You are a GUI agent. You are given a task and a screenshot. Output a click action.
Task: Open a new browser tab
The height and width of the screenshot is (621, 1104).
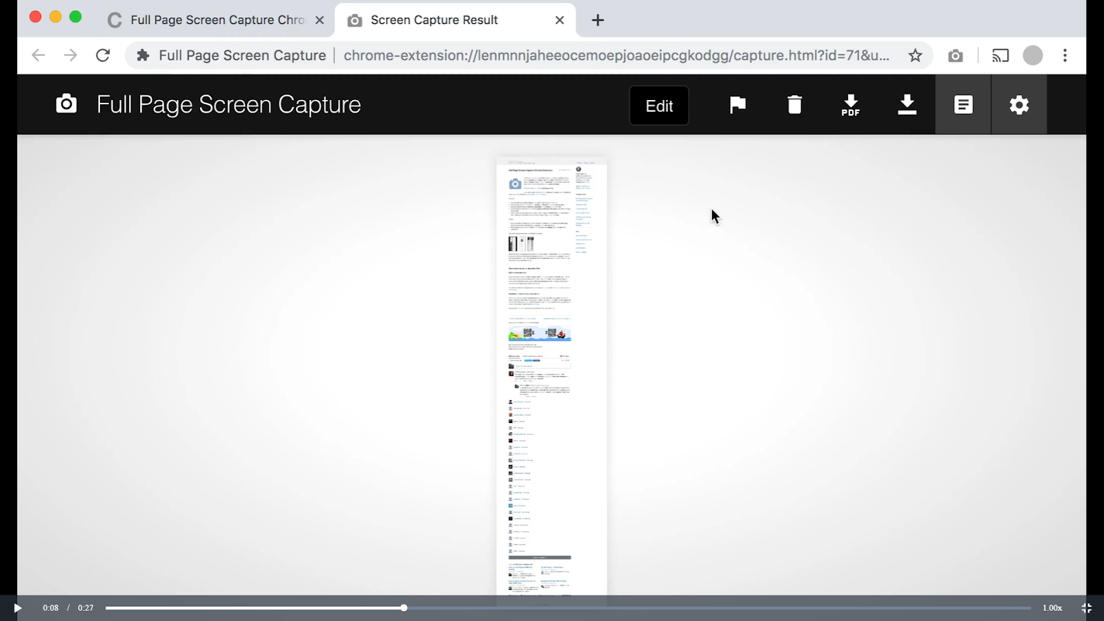pyautogui.click(x=598, y=20)
